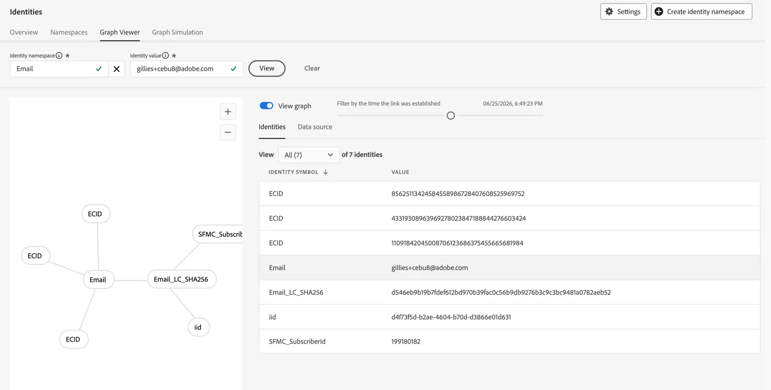Click the Identity value input field

click(x=187, y=69)
